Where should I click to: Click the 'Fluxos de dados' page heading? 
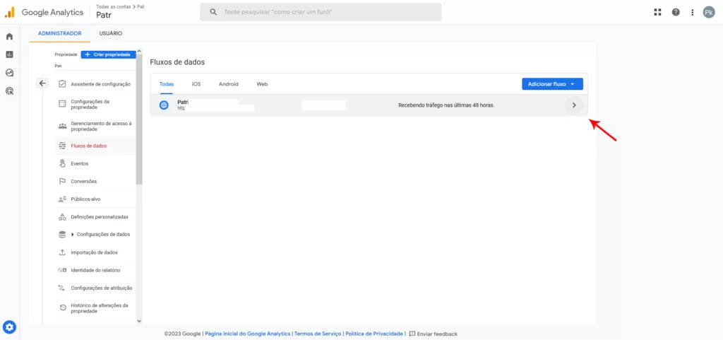tap(177, 62)
